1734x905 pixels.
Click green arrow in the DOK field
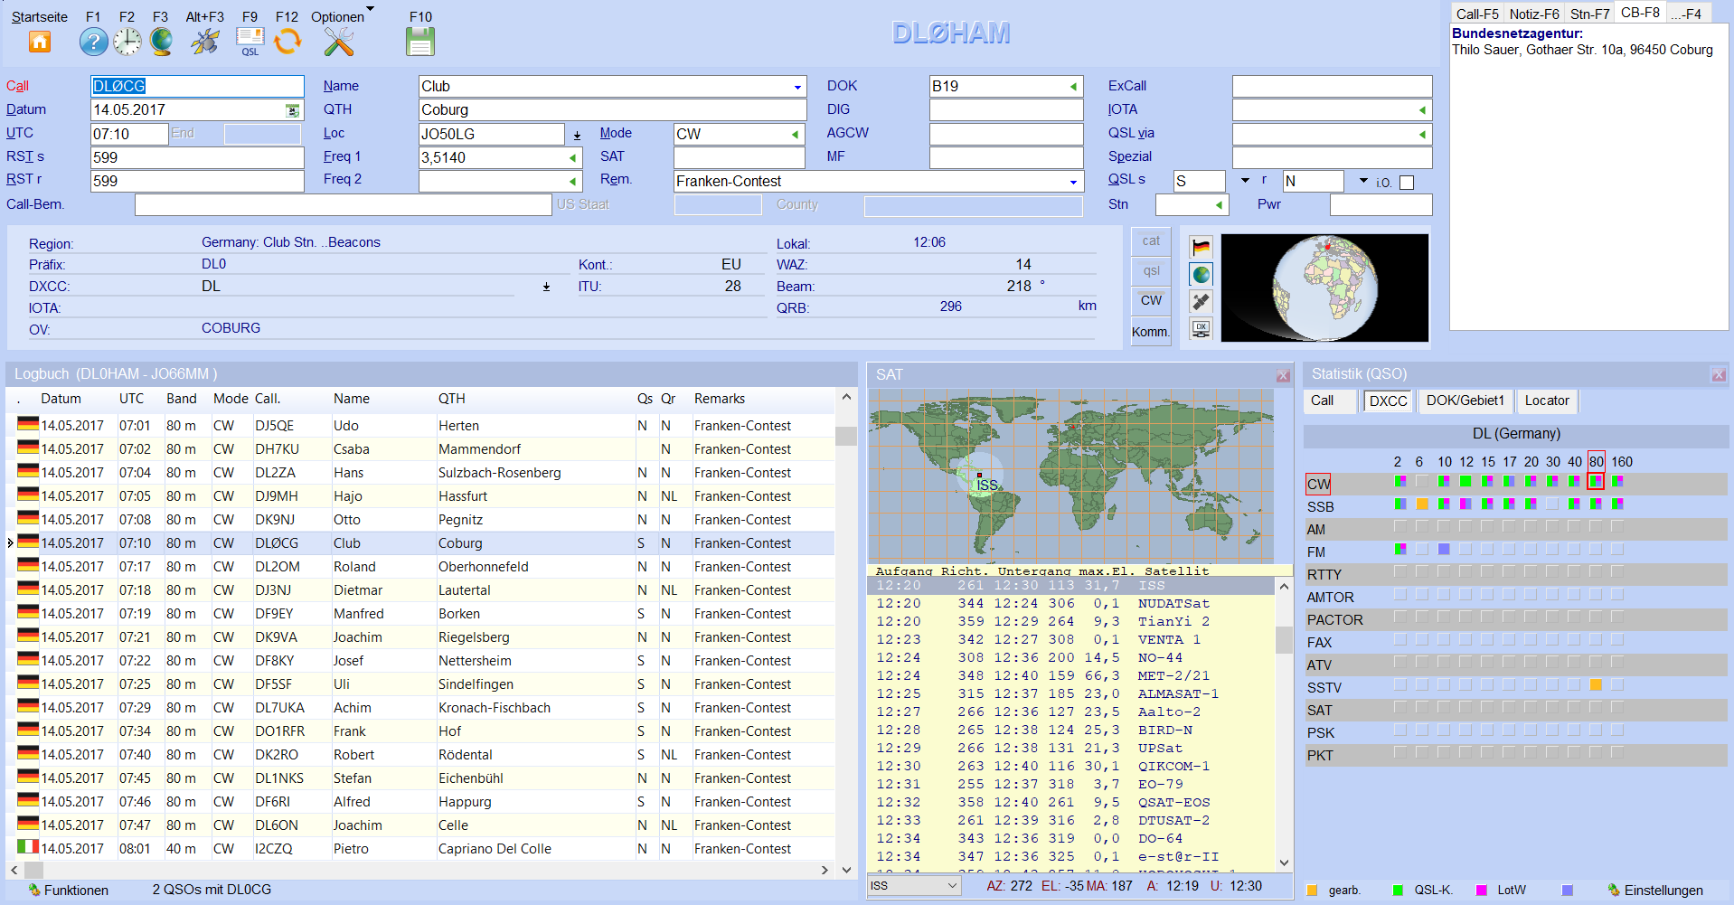(1073, 87)
